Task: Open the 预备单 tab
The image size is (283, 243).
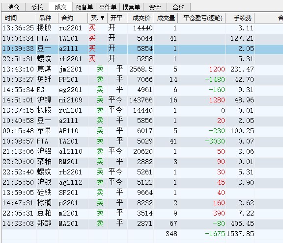Action: pos(85,7)
